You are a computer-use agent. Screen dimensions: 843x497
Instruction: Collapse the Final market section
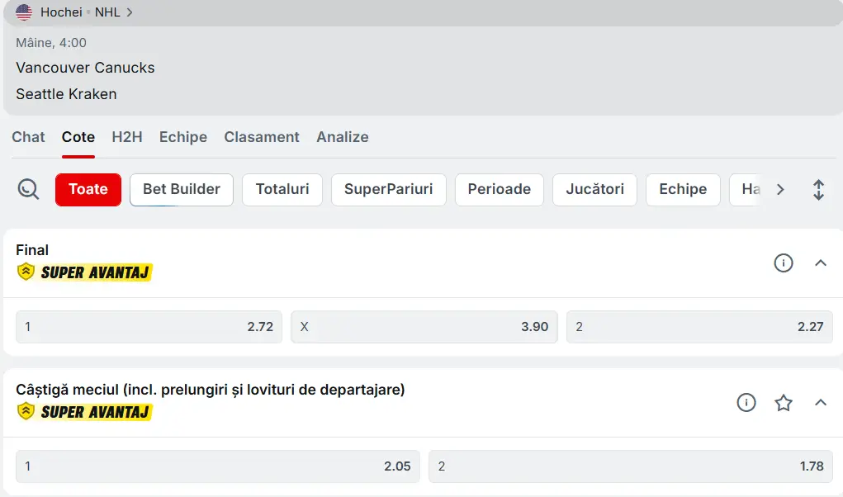[x=820, y=263]
